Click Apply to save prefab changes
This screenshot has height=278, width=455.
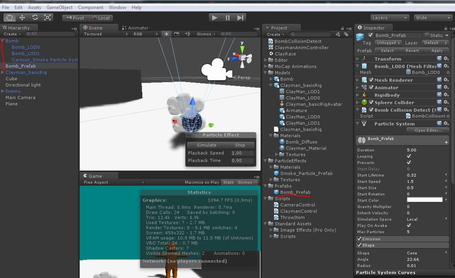coord(436,50)
